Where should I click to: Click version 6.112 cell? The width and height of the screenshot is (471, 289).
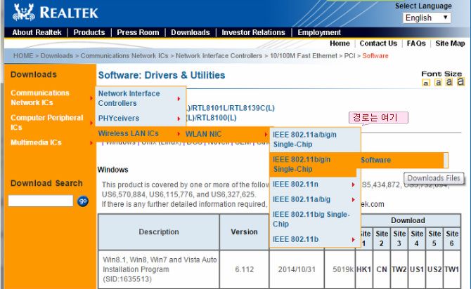244,269
